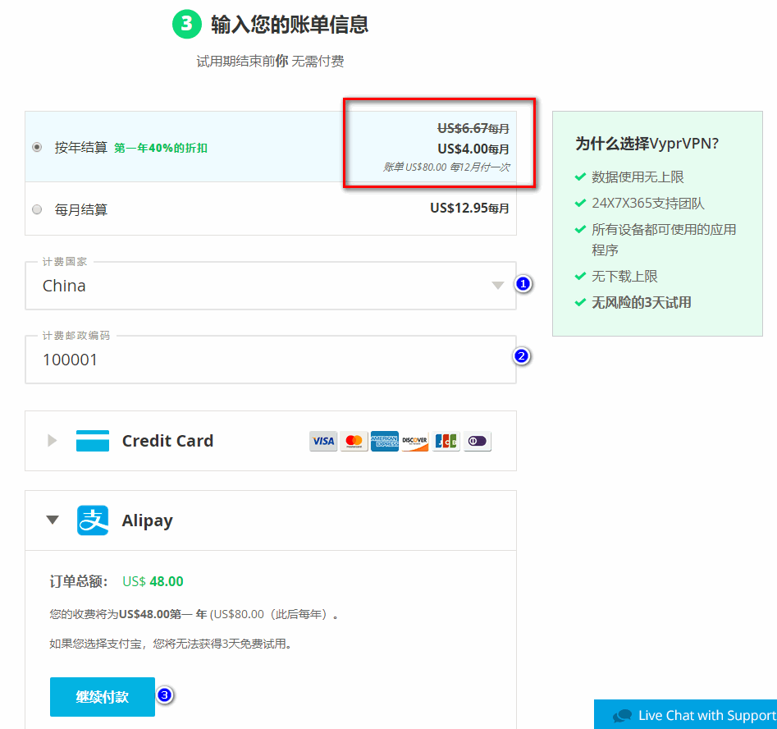Click the checkmark beside 无风险的3天试用

pyautogui.click(x=580, y=302)
